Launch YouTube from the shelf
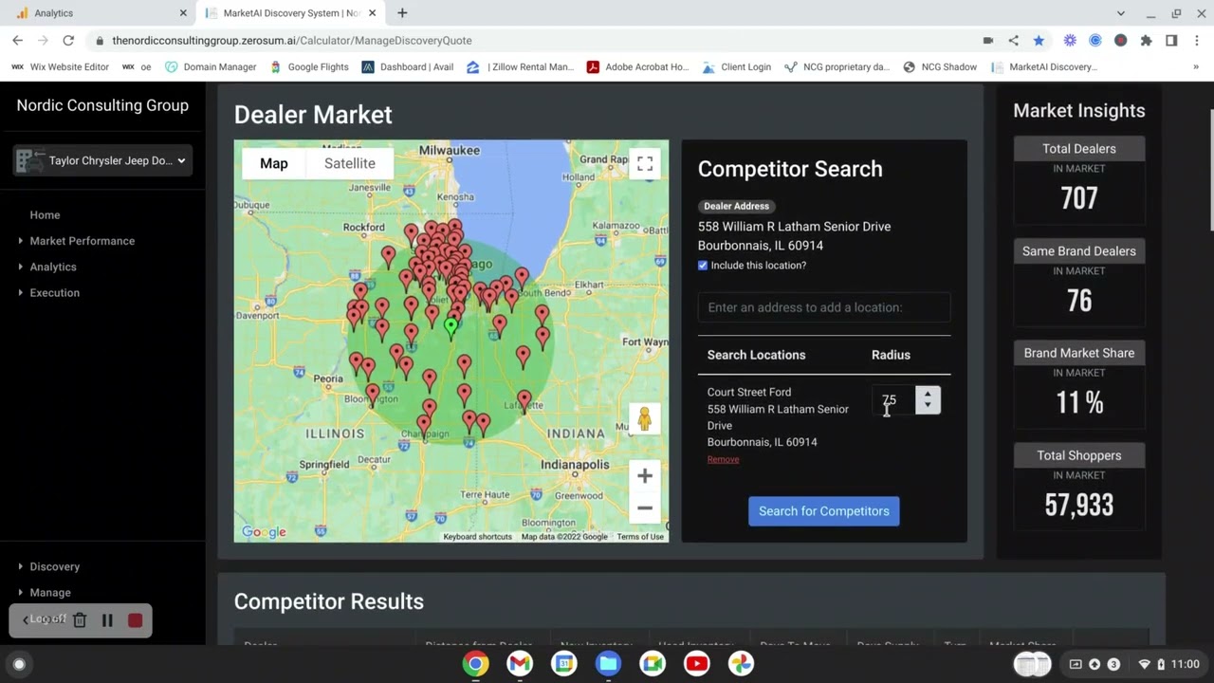The height and width of the screenshot is (683, 1214). coord(696,664)
